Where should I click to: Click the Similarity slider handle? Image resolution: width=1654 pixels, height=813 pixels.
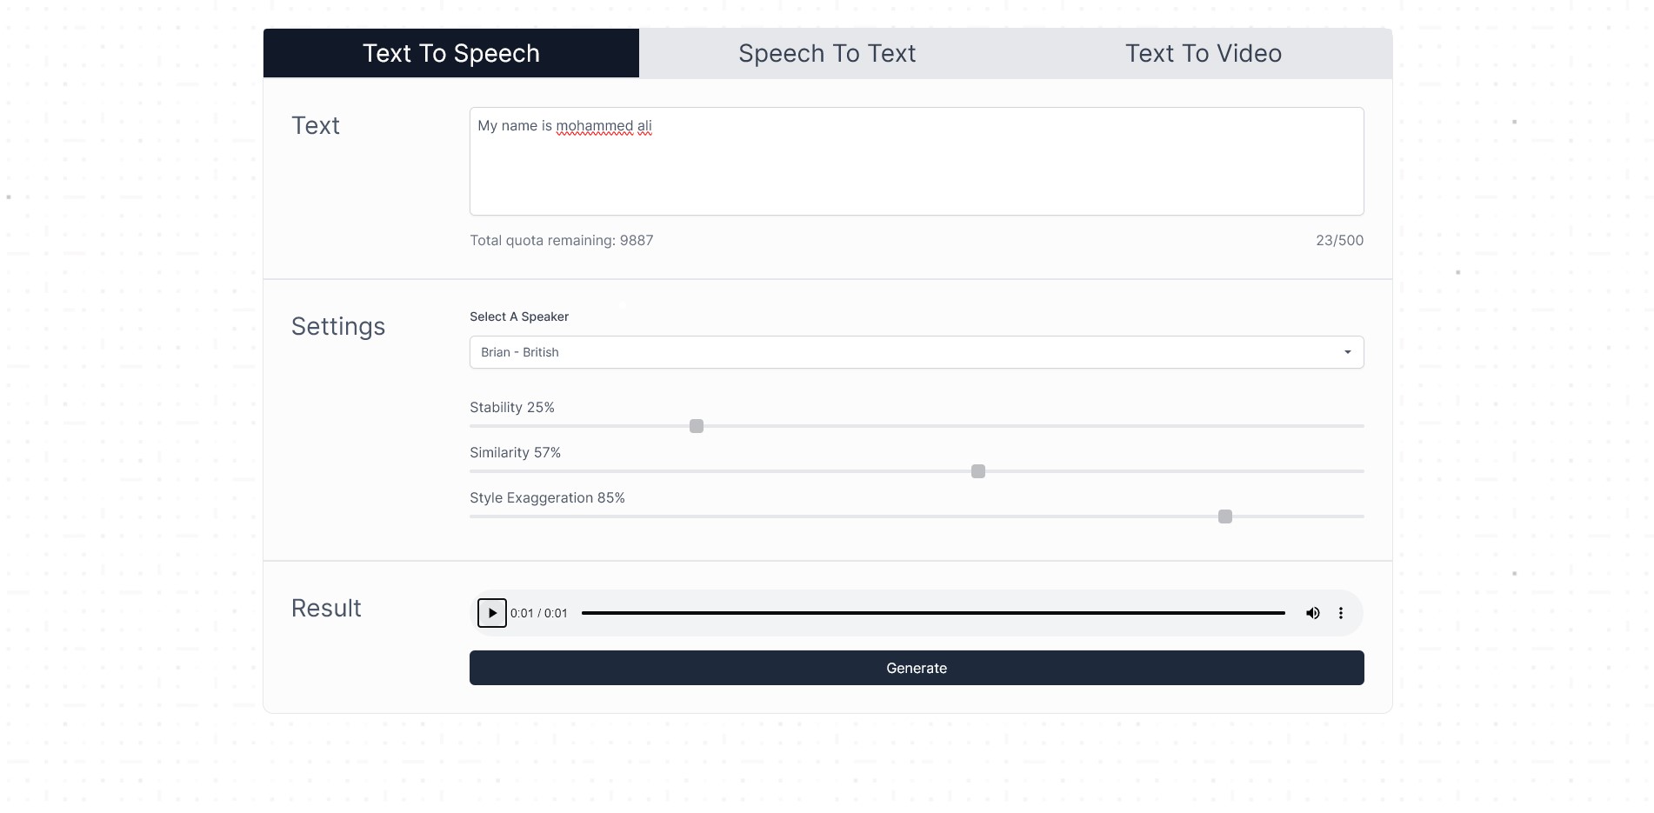pos(978,471)
